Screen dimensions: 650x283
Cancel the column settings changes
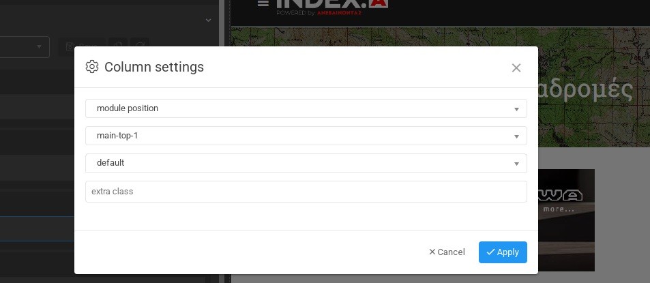coord(447,252)
